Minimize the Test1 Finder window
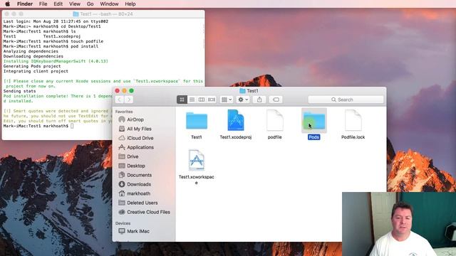 click(124, 91)
